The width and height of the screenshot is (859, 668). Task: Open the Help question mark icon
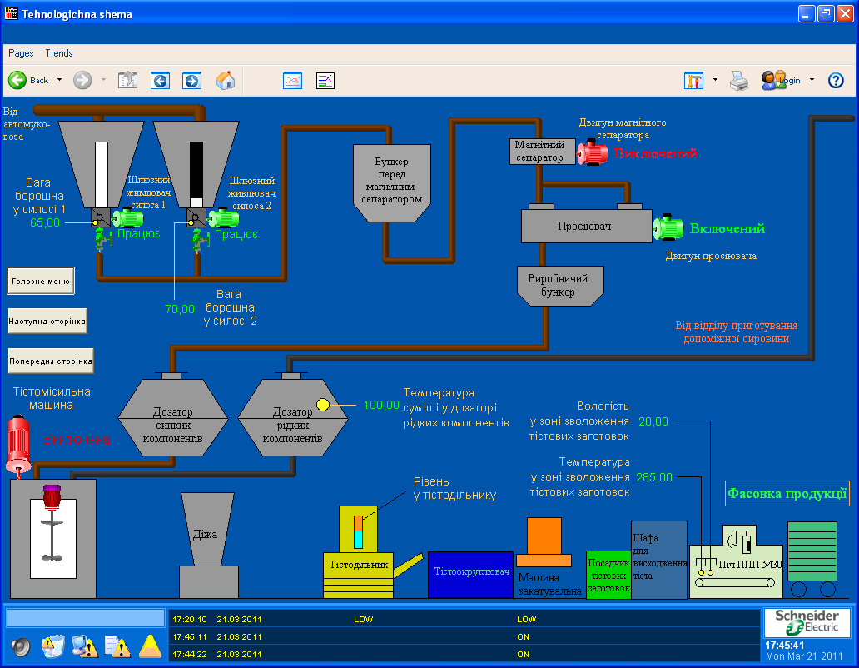(x=836, y=81)
